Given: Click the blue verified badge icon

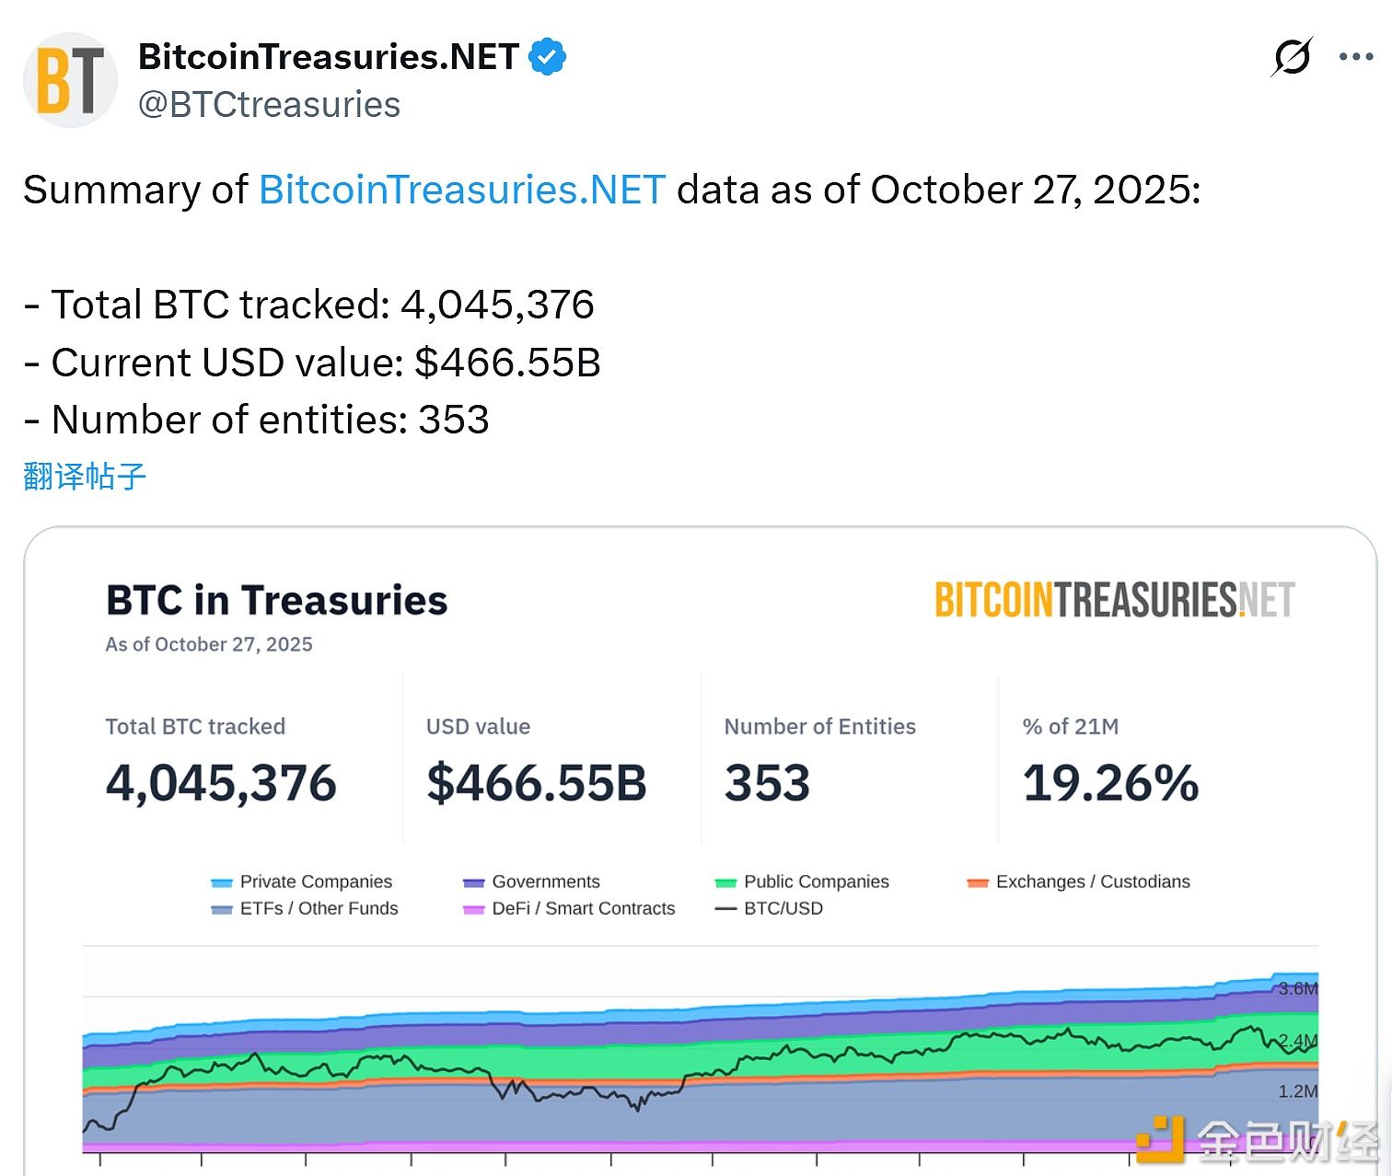Looking at the screenshot, I should tap(547, 57).
